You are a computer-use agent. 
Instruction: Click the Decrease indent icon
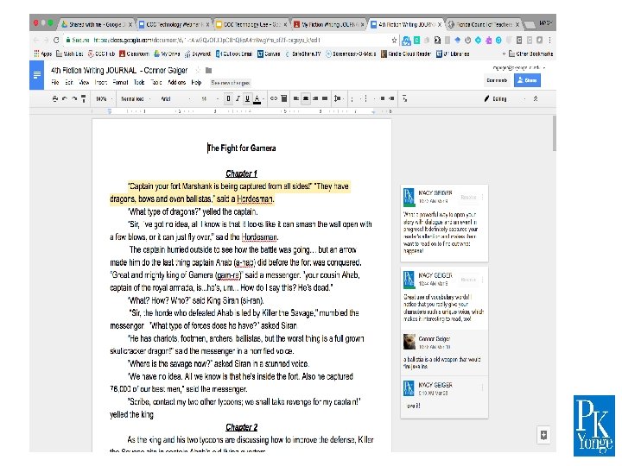[382, 98]
